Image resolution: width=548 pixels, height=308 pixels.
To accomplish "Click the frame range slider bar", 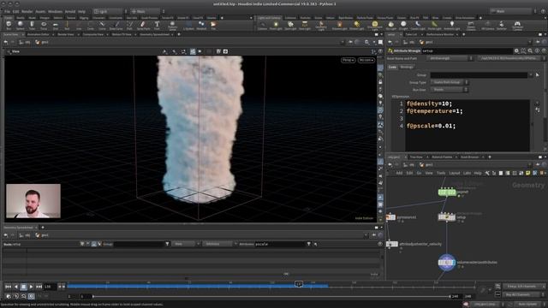I will [x=271, y=297].
